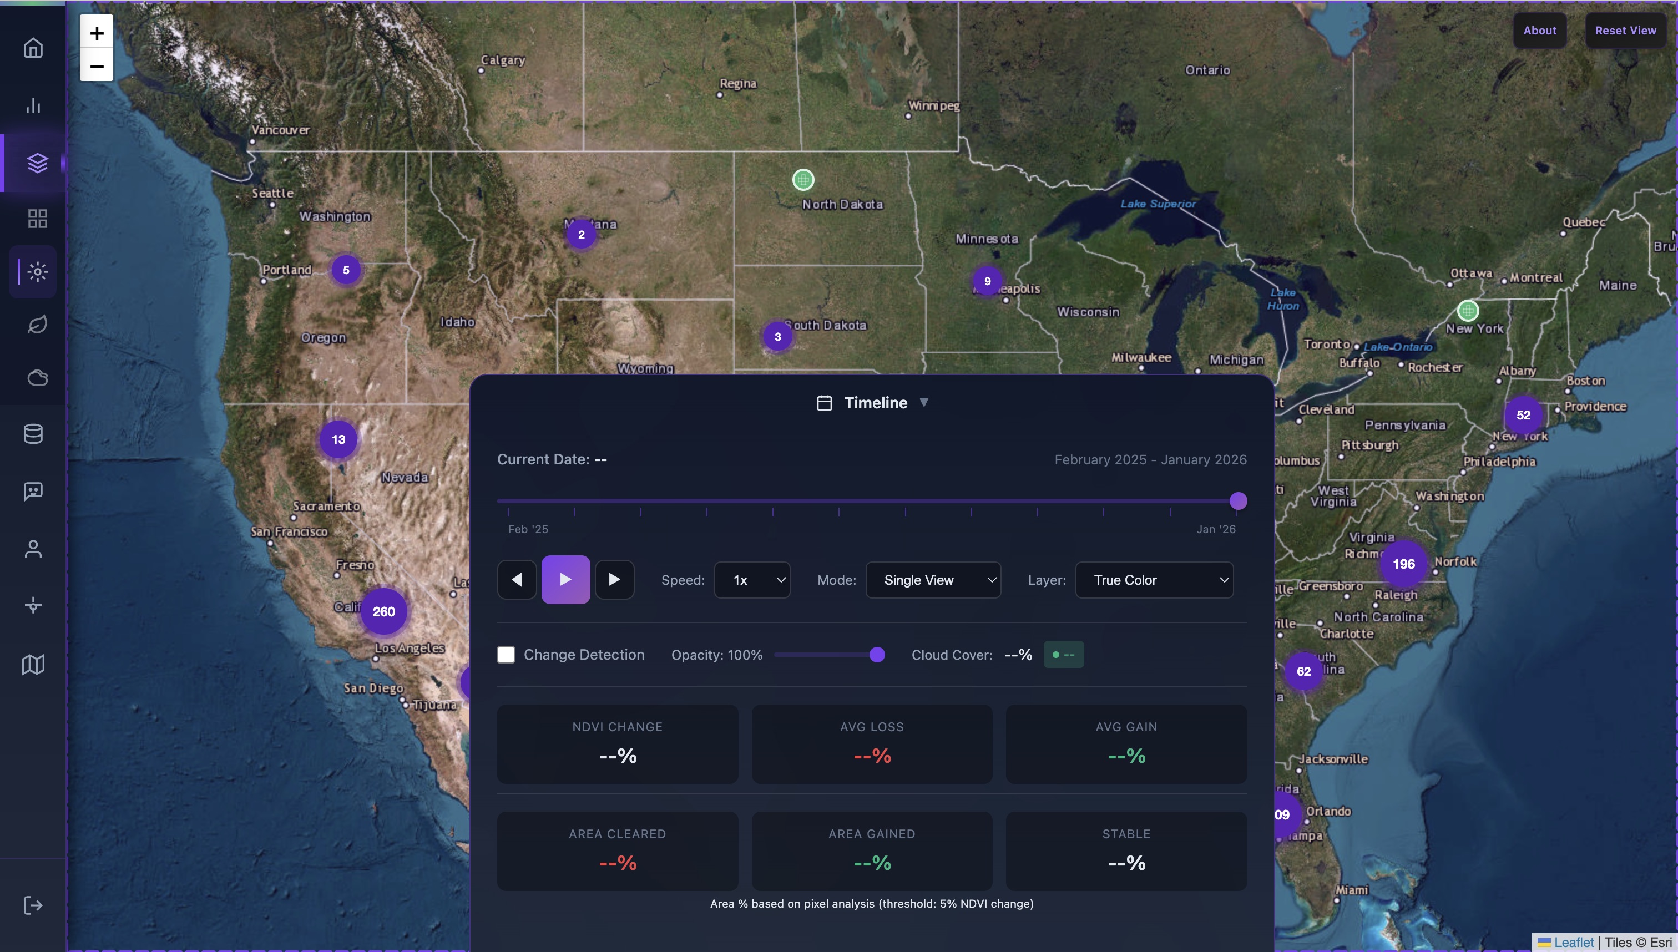The image size is (1678, 952).
Task: Open the Layer True Color dropdown
Action: click(x=1154, y=580)
